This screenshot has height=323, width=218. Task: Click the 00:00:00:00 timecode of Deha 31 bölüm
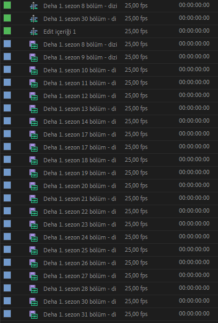click(x=194, y=313)
